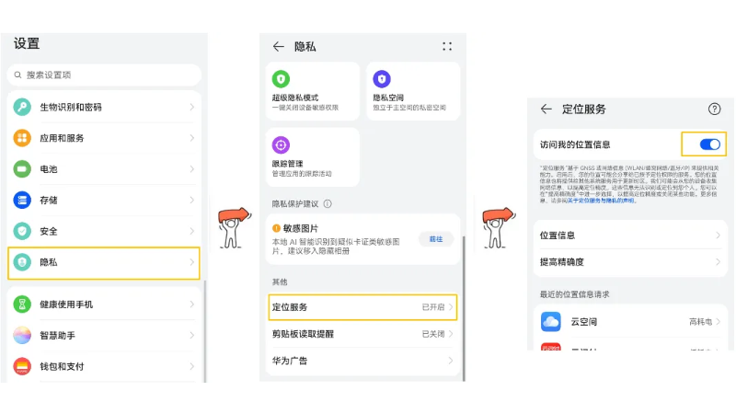The image size is (736, 414).
Task: Select the 隐私 settings entry
Action: click(x=104, y=263)
